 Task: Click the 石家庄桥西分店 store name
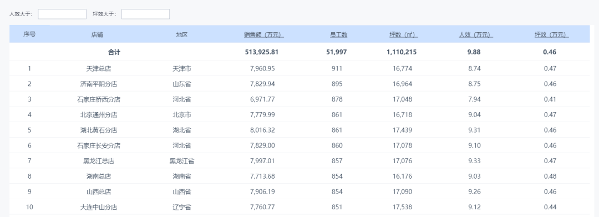point(99,99)
